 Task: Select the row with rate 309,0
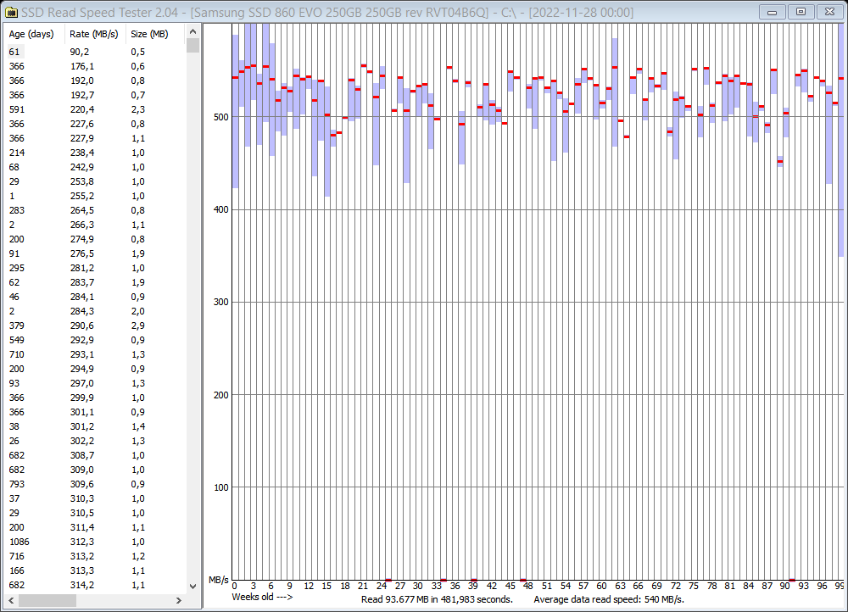(x=95, y=470)
